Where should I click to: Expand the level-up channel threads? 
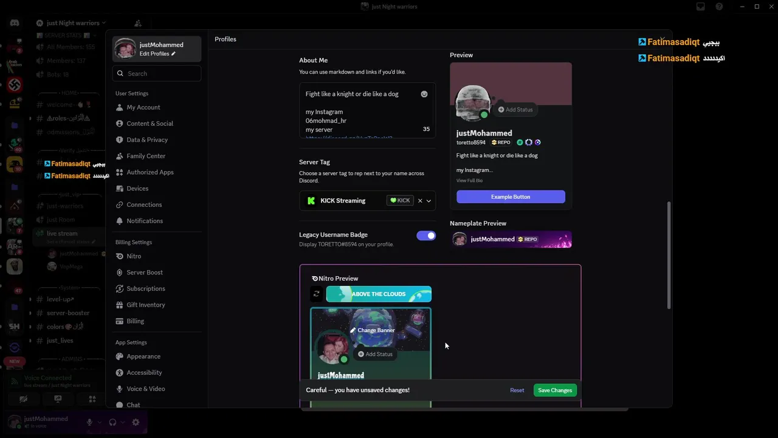tap(30, 299)
